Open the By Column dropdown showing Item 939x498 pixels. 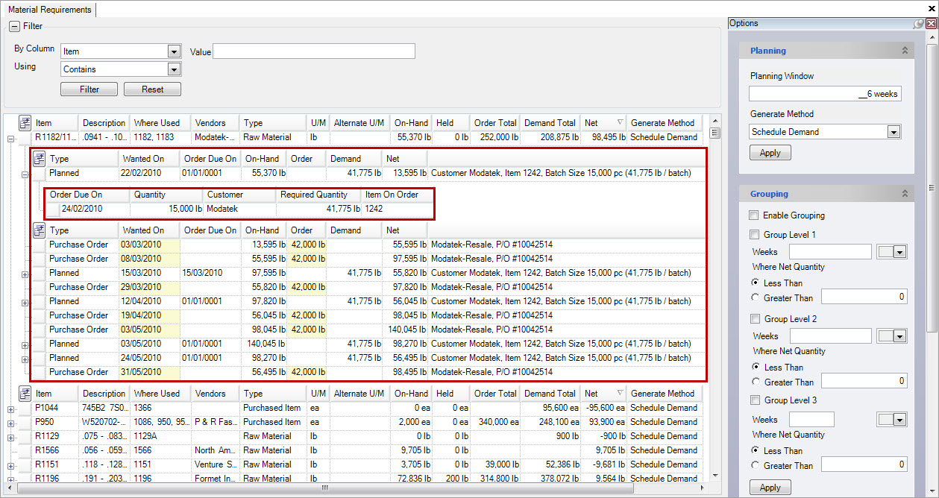[x=174, y=51]
